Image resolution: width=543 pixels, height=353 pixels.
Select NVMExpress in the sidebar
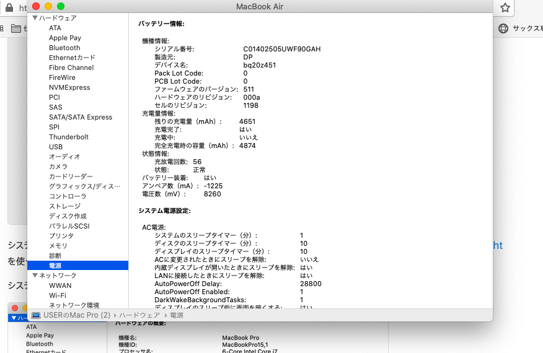pyautogui.click(x=69, y=87)
